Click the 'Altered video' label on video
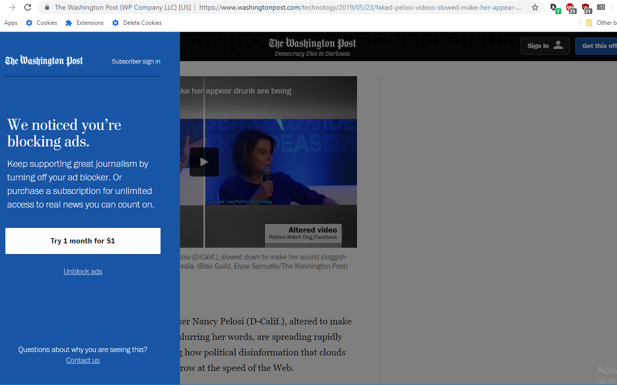The width and height of the screenshot is (617, 385). 312,230
